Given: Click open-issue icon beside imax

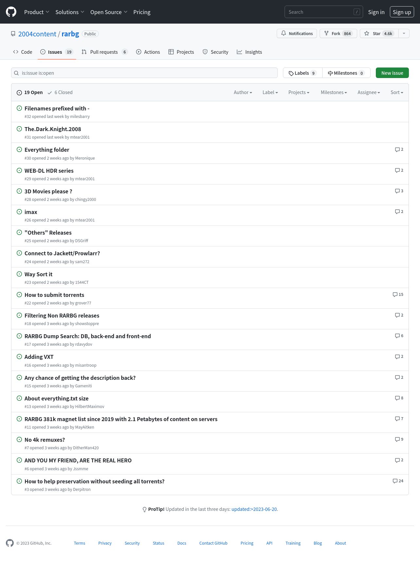Looking at the screenshot, I should pos(19,212).
